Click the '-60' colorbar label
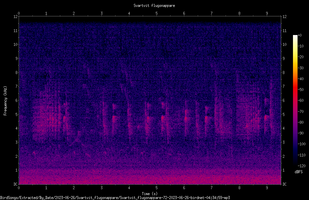 click(301, 100)
